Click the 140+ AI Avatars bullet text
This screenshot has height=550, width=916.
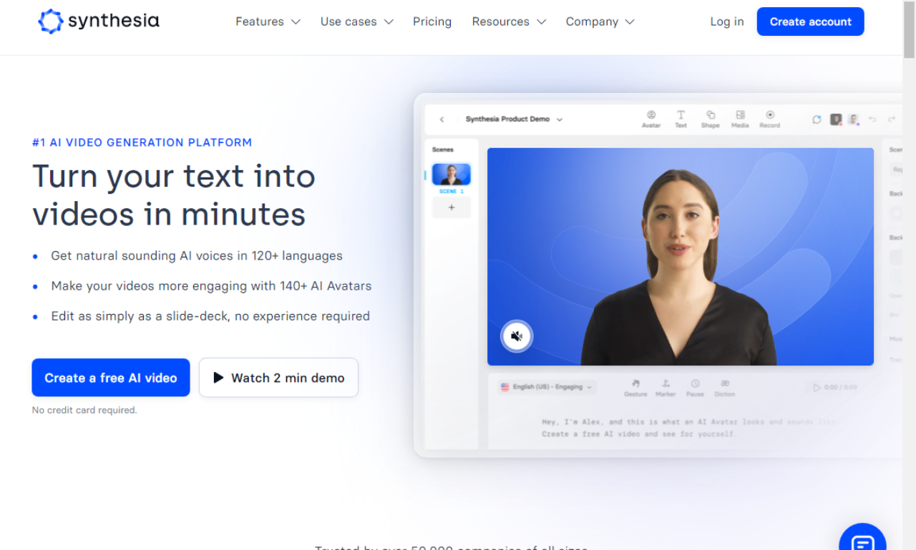[x=211, y=286]
